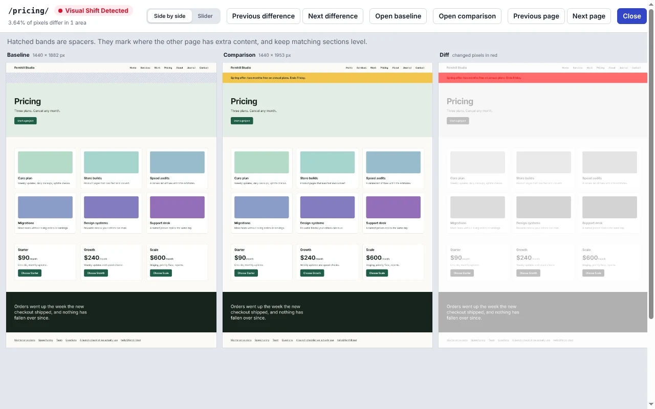The width and height of the screenshot is (655, 409).
Task: Click Choose Scale button in Comparison
Action: pos(377,273)
